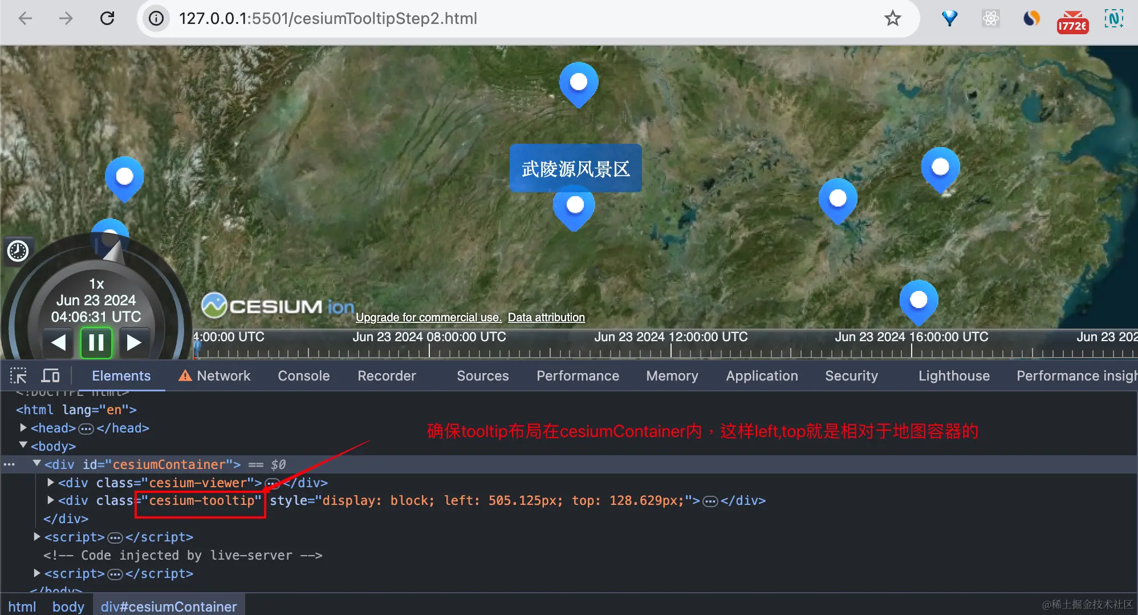Click the 武陵源风景区 tooltip label
This screenshot has height=615, width=1138.
[x=575, y=168]
